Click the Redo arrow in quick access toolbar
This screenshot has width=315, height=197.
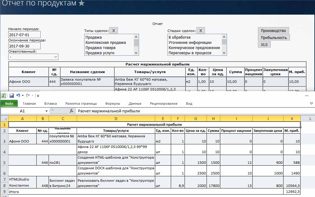tap(28, 96)
